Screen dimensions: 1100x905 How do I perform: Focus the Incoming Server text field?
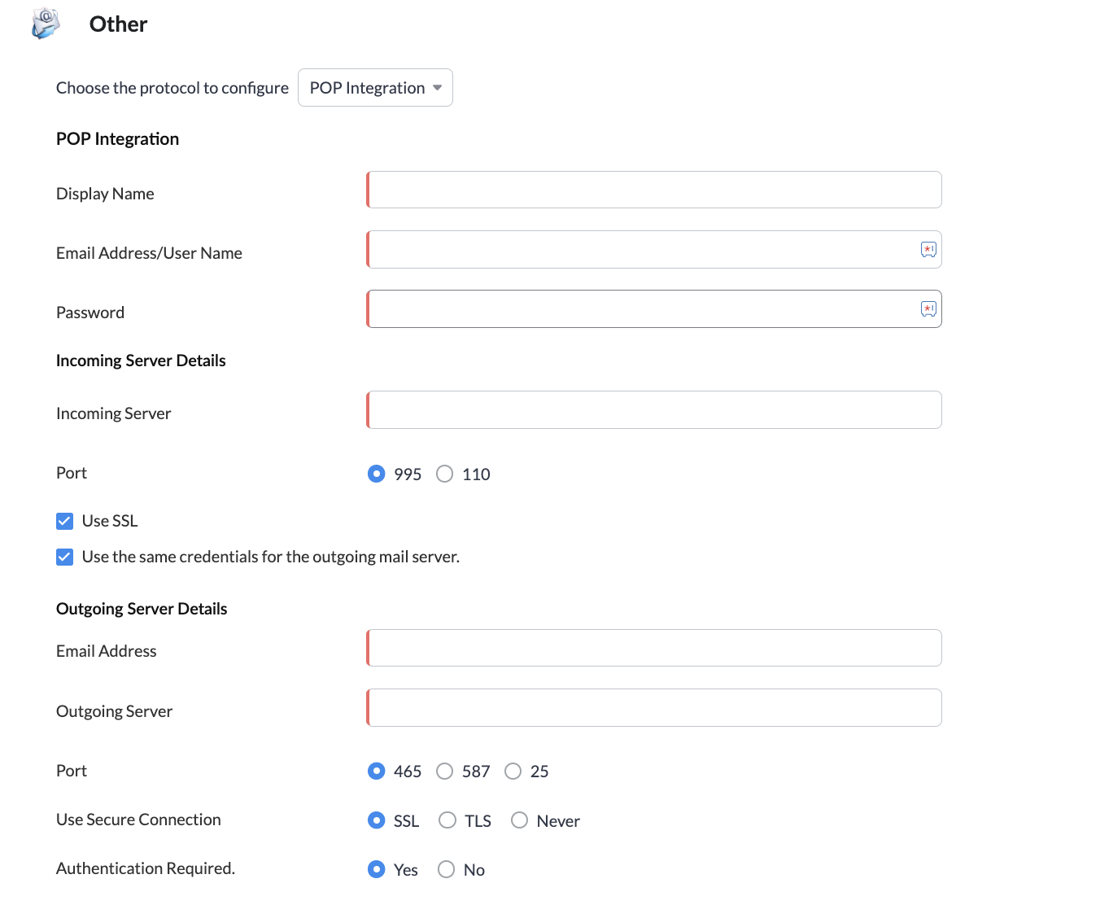pyautogui.click(x=654, y=410)
